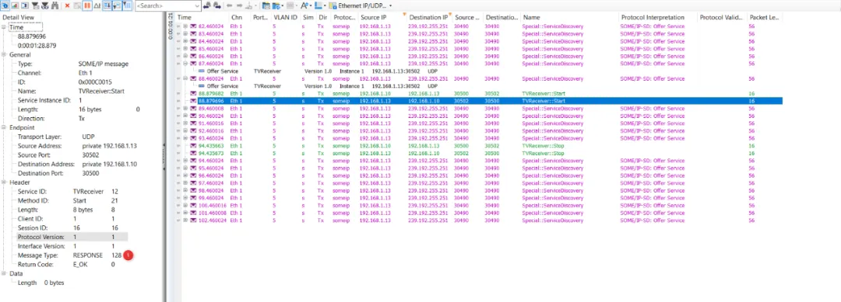Click the search-previous binoculars icon

point(206,5)
